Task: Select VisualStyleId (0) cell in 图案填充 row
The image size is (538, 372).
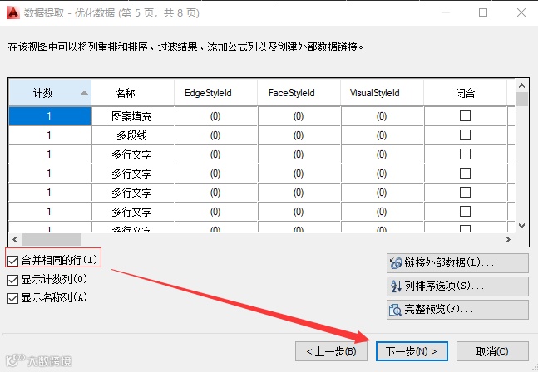Action: tap(382, 116)
